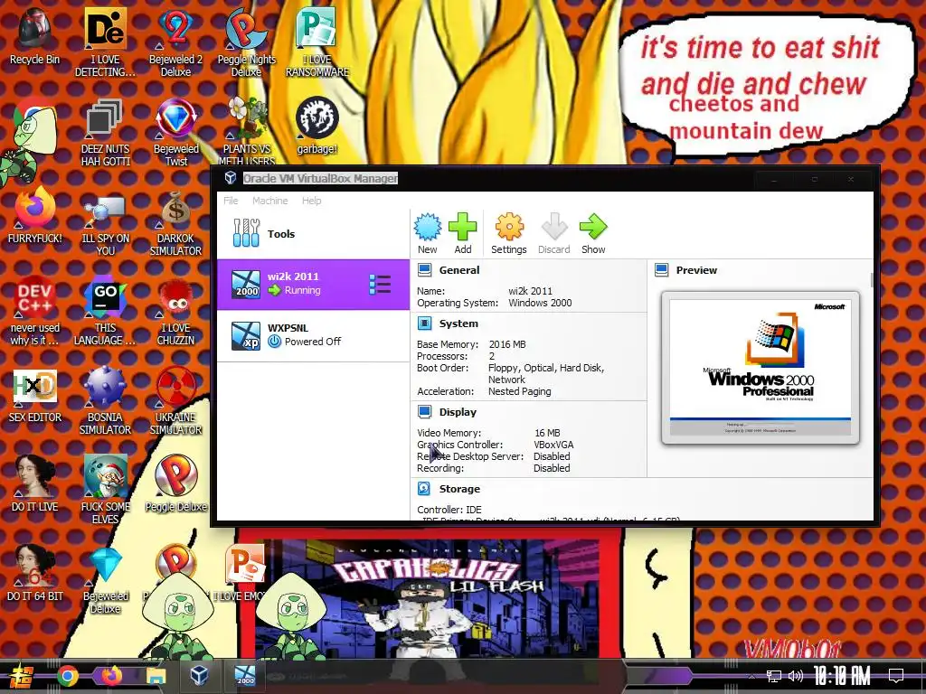Viewport: 926px width, 694px height.
Task: Open the GoLand THIS LANGUAGE icon
Action: click(105, 311)
